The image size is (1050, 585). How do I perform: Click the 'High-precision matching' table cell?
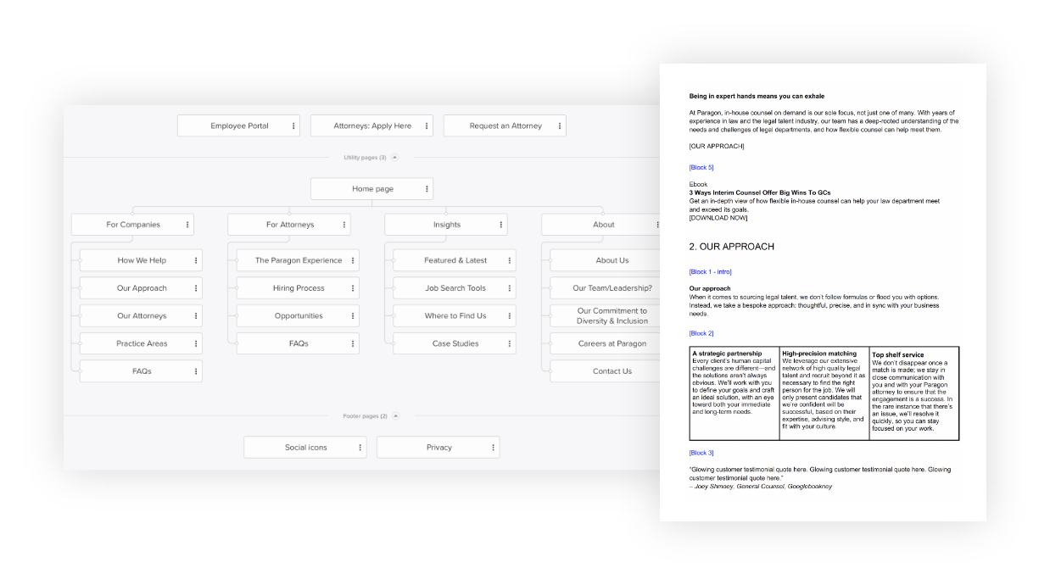click(824, 393)
